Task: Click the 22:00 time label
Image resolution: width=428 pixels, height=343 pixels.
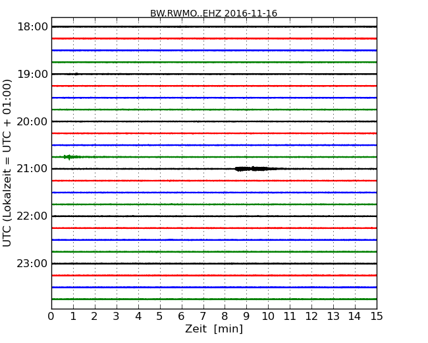Action: [32, 216]
